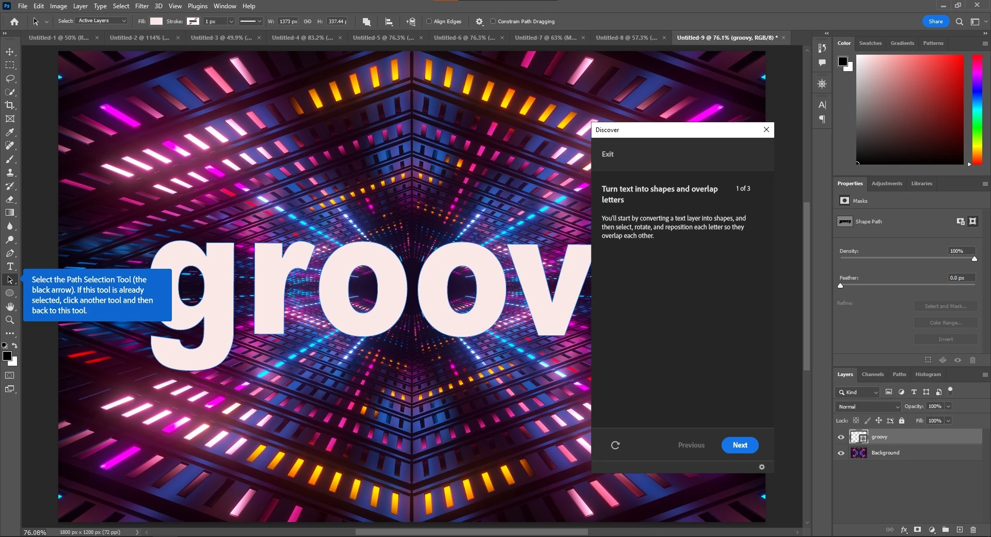Click the shape Fill color swatch
The width and height of the screenshot is (991, 537).
point(156,22)
